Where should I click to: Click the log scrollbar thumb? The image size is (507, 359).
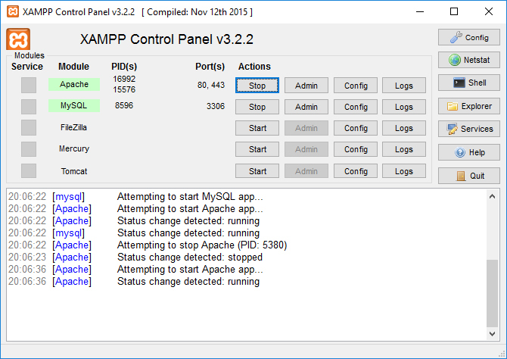[492, 293]
